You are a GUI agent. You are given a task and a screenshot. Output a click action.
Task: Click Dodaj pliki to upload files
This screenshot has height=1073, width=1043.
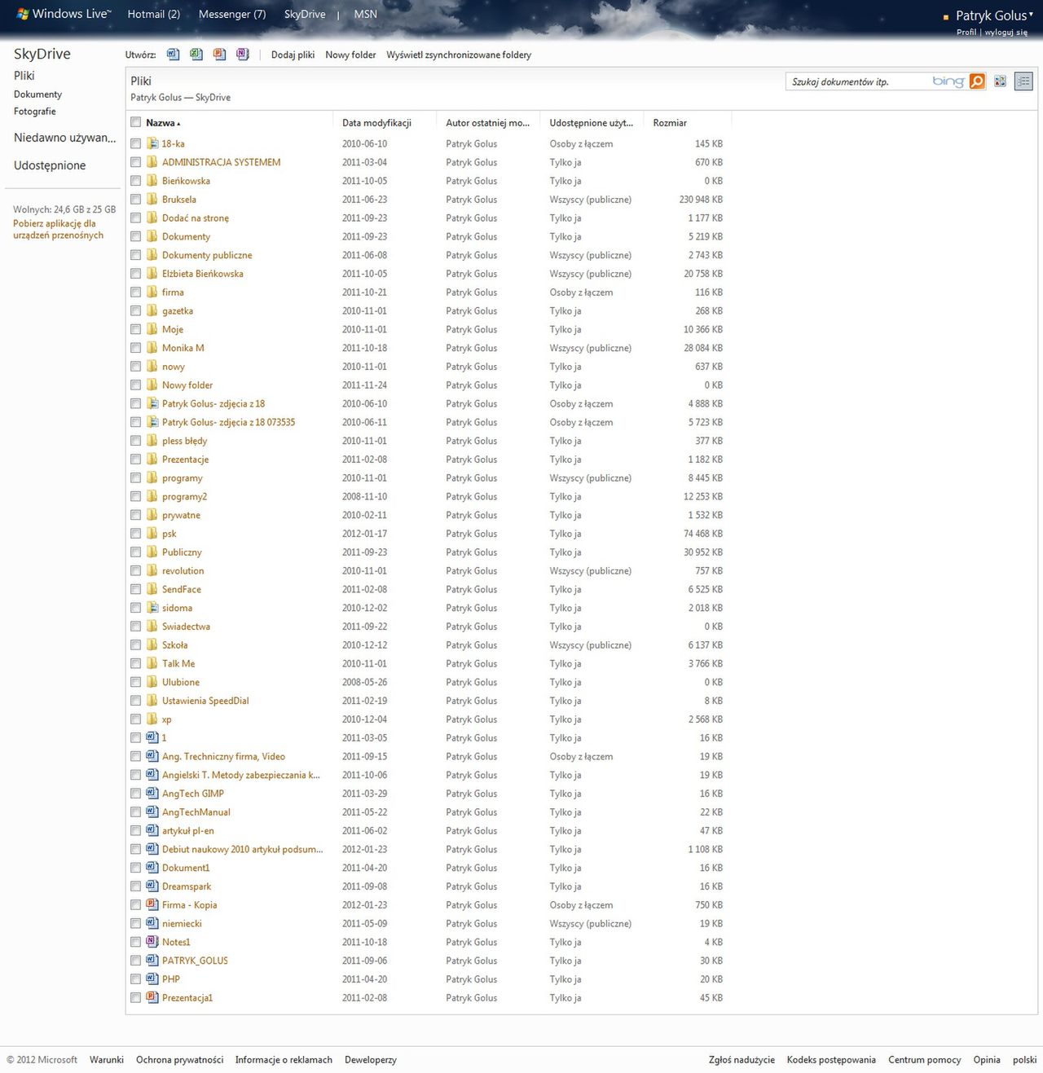point(293,55)
